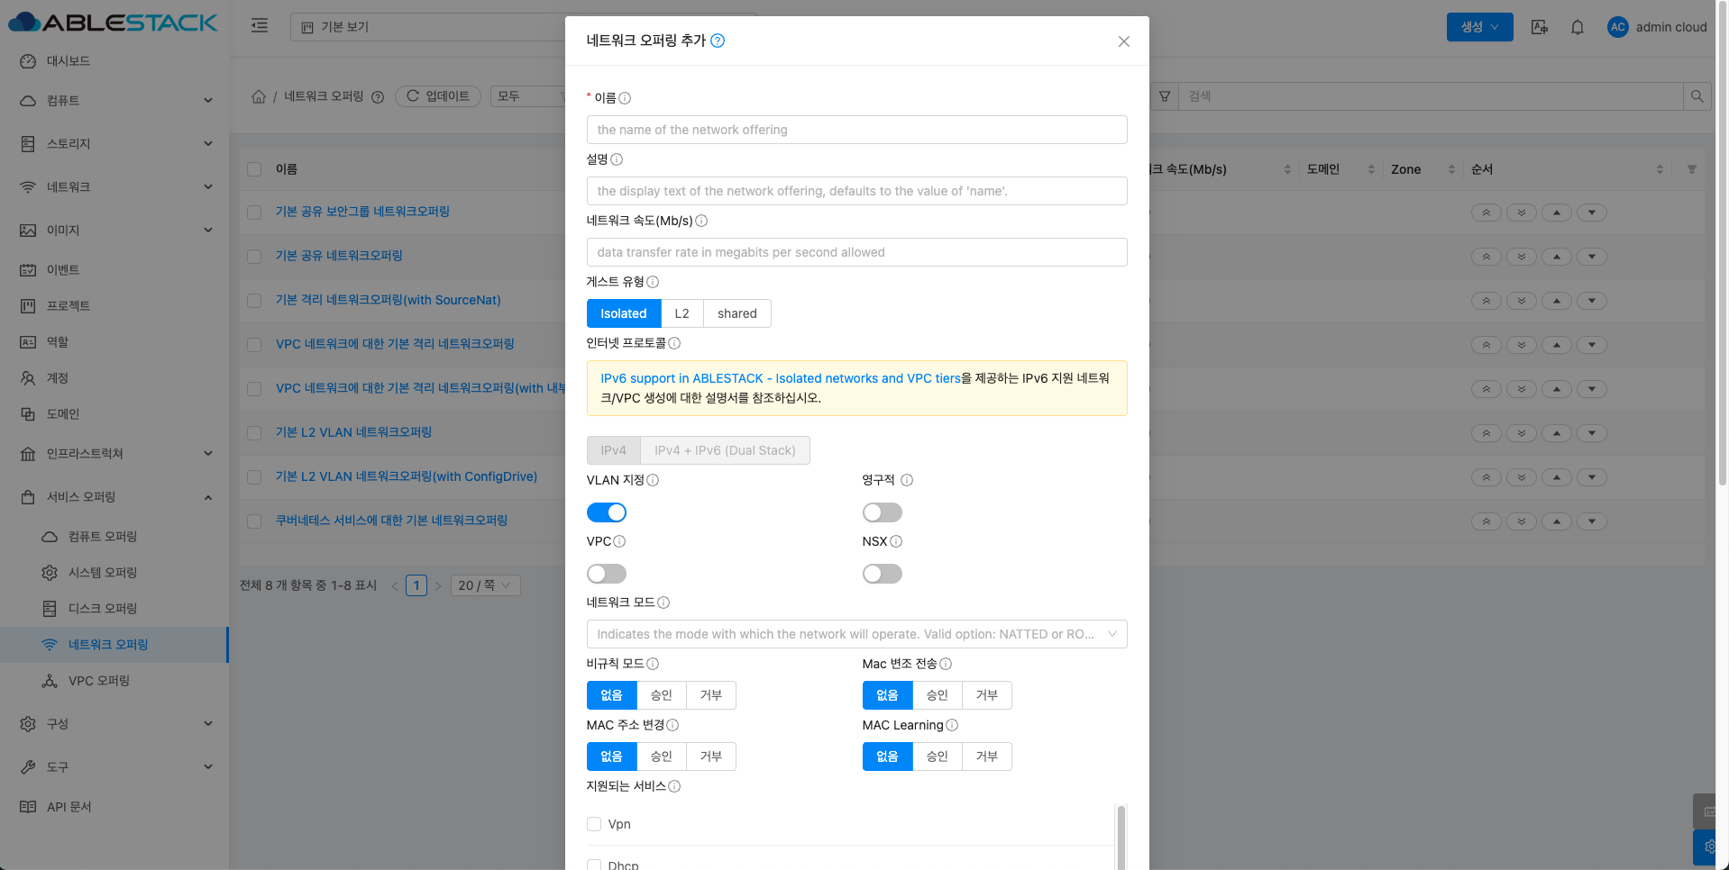The width and height of the screenshot is (1729, 870).
Task: Open the 네트워크 모드 dropdown
Action: click(856, 634)
